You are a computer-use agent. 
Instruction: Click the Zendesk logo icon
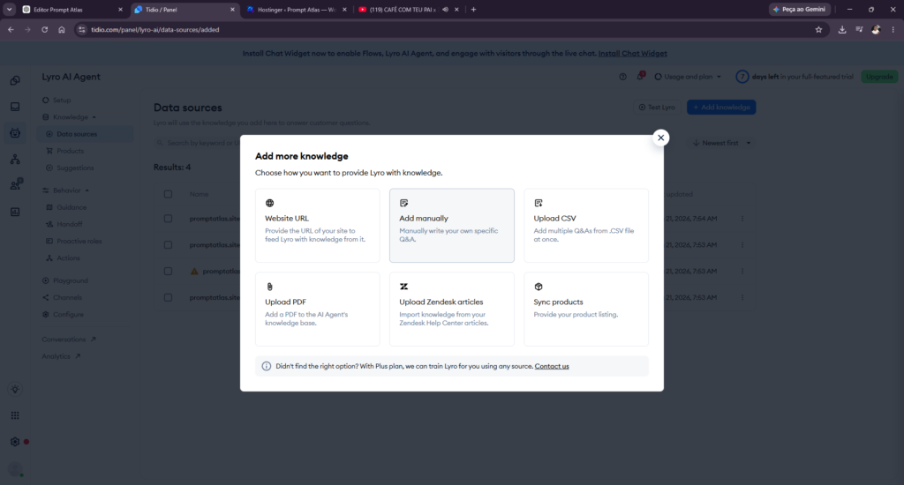403,287
